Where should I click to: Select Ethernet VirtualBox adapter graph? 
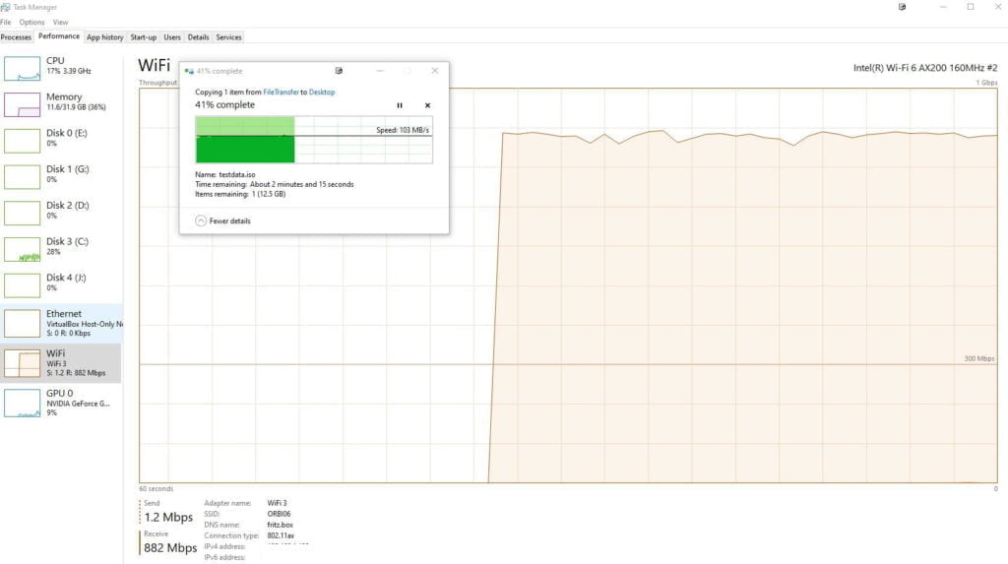click(23, 322)
